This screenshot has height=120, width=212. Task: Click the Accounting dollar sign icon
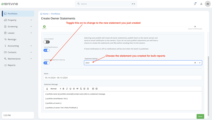(5, 46)
